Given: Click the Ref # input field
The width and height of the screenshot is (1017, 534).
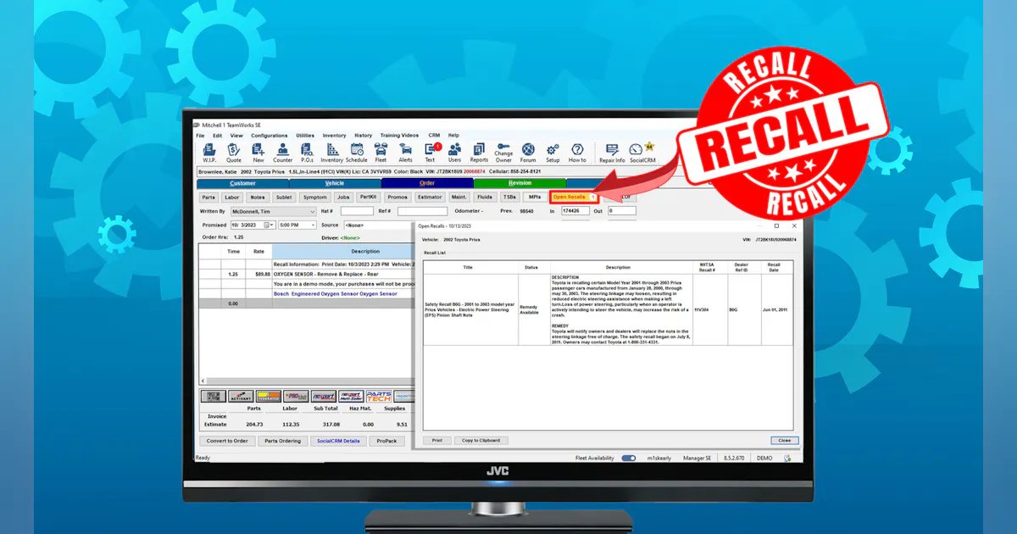Looking at the screenshot, I should click(422, 211).
